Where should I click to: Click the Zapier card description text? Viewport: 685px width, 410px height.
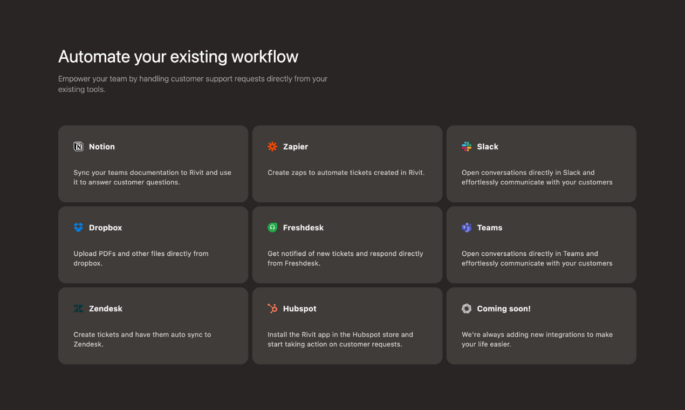point(346,173)
